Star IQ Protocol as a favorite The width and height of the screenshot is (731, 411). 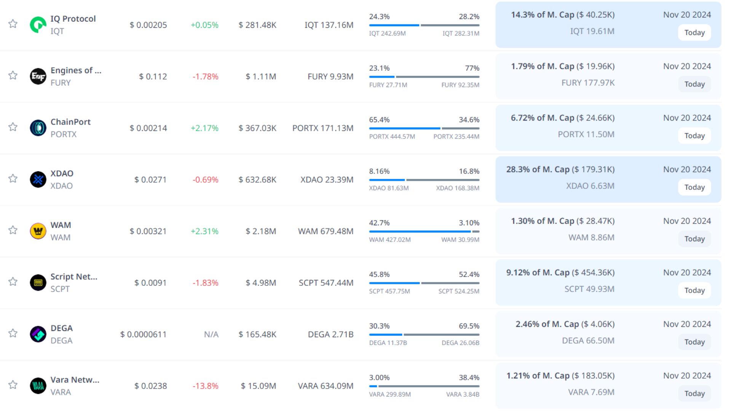point(13,24)
